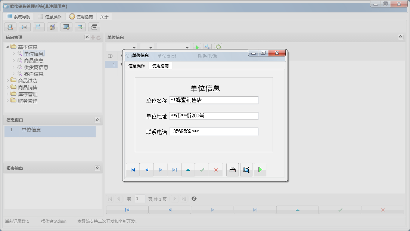
Task: Collapse the 单位信息 panel header
Action: coord(400,37)
